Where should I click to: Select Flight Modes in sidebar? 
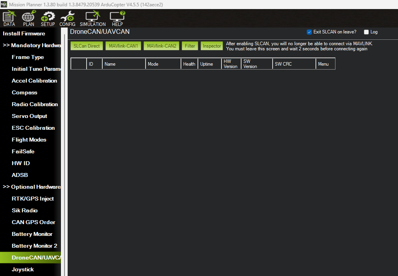point(29,140)
